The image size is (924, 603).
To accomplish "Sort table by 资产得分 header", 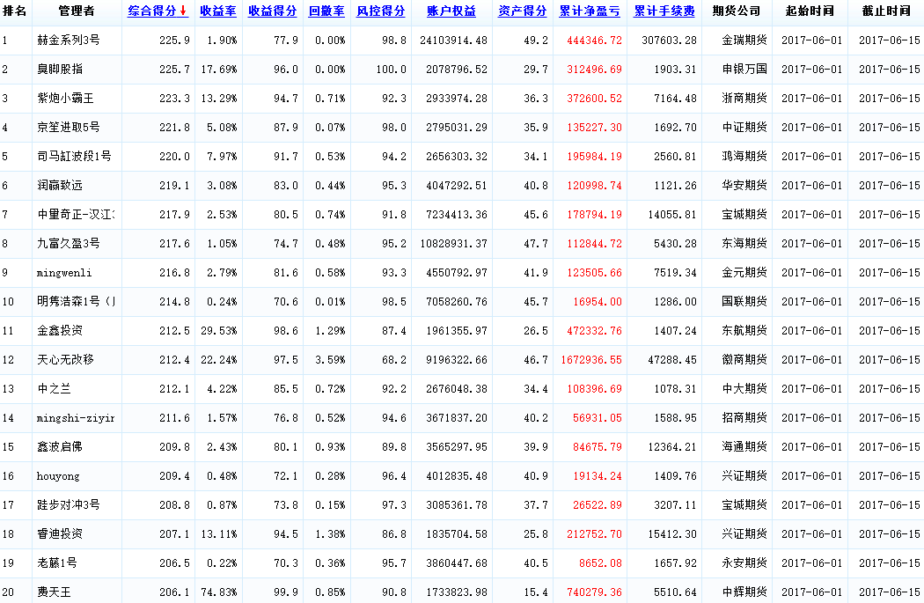I will (x=522, y=11).
